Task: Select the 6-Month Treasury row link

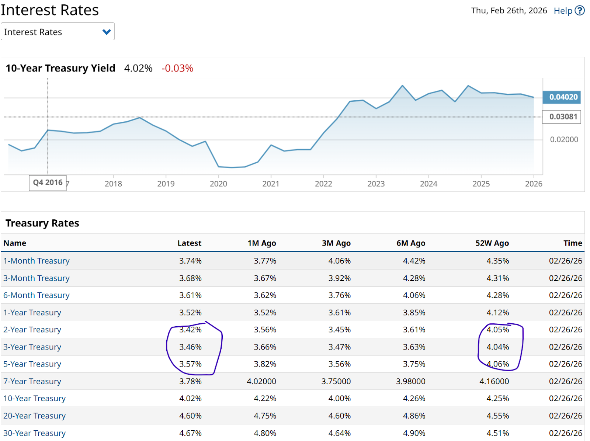Action: pos(37,295)
